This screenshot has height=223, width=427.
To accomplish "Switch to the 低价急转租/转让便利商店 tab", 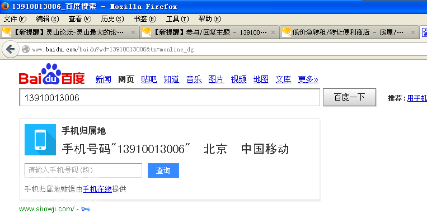I will tap(349, 32).
